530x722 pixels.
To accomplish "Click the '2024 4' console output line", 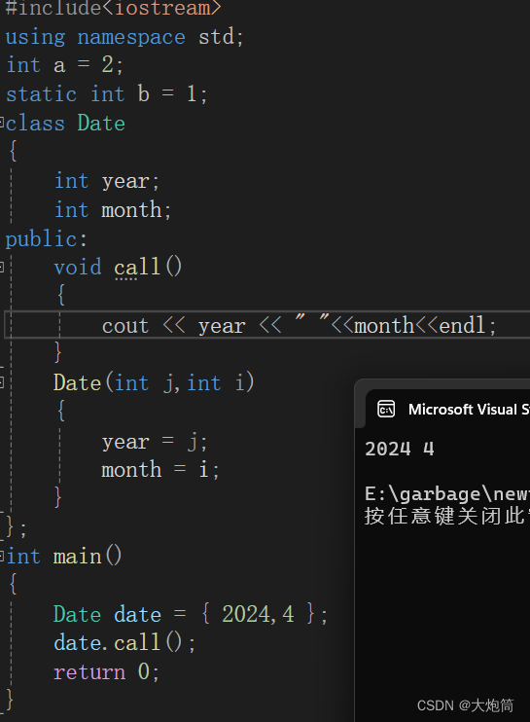I will coord(400,449).
